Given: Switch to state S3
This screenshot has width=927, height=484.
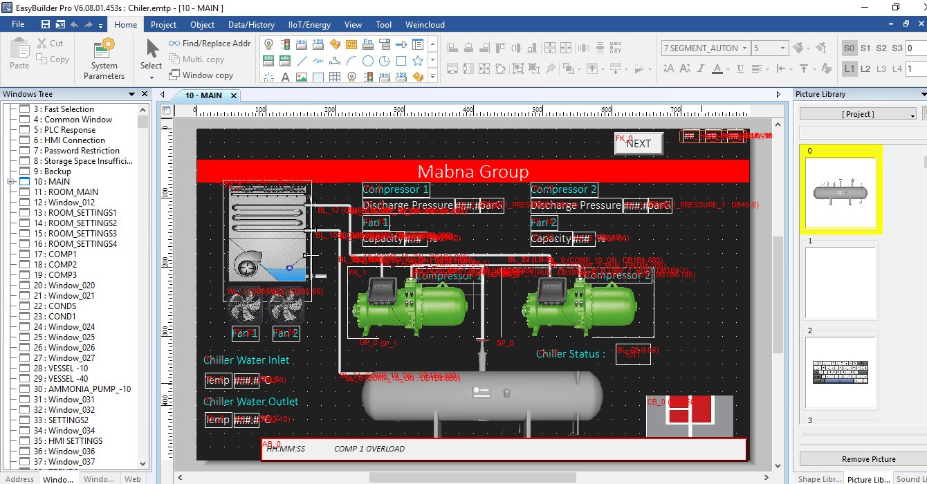Looking at the screenshot, I should (897, 48).
